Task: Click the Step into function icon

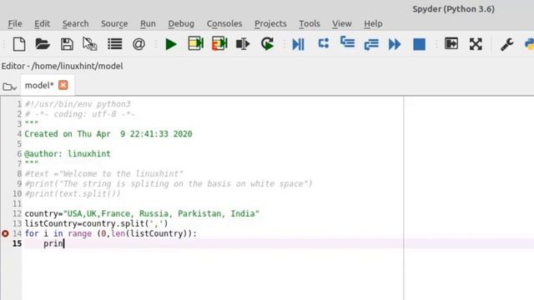Action: tap(347, 42)
